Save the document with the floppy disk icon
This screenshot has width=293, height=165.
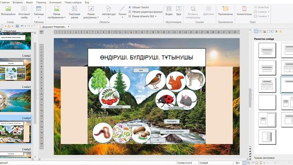pyautogui.click(x=17, y=26)
